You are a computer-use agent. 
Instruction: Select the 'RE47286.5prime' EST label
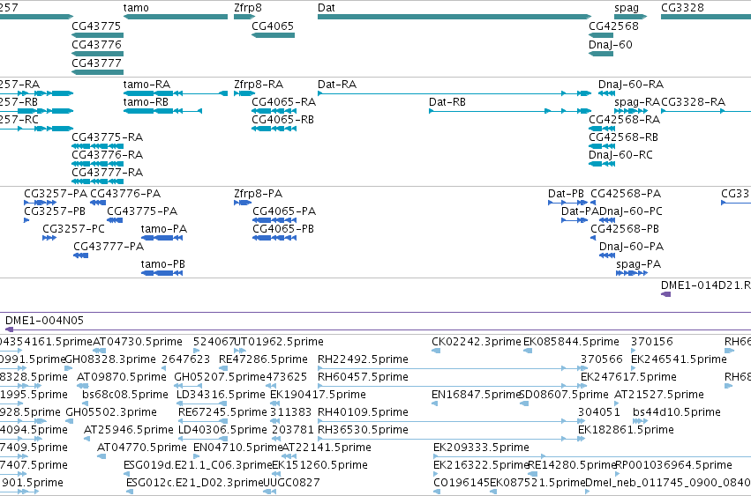(x=263, y=359)
